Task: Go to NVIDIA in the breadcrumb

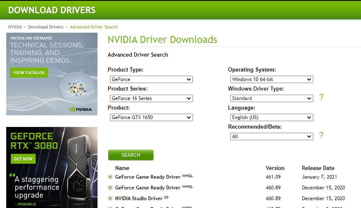Action: tap(15, 27)
